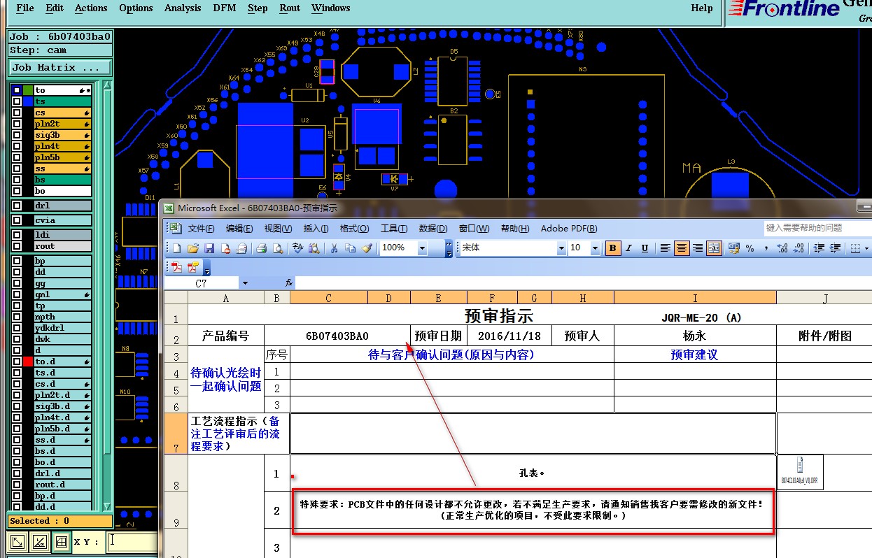Click the Borders icon in Excel toolbar
Viewport: 872px width, 558px height.
[x=855, y=248]
